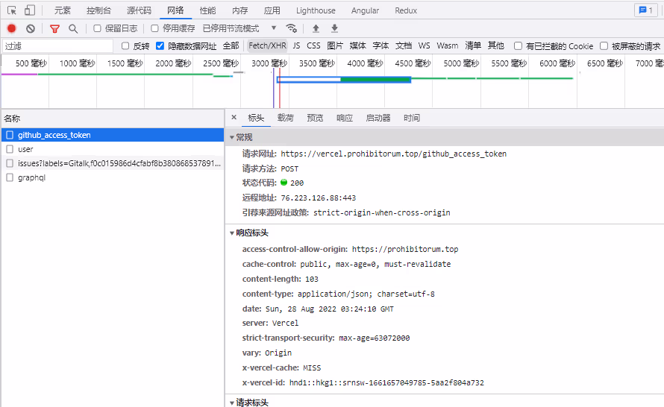664x407 pixels.
Task: Clear the network log icon
Action: (x=30, y=28)
